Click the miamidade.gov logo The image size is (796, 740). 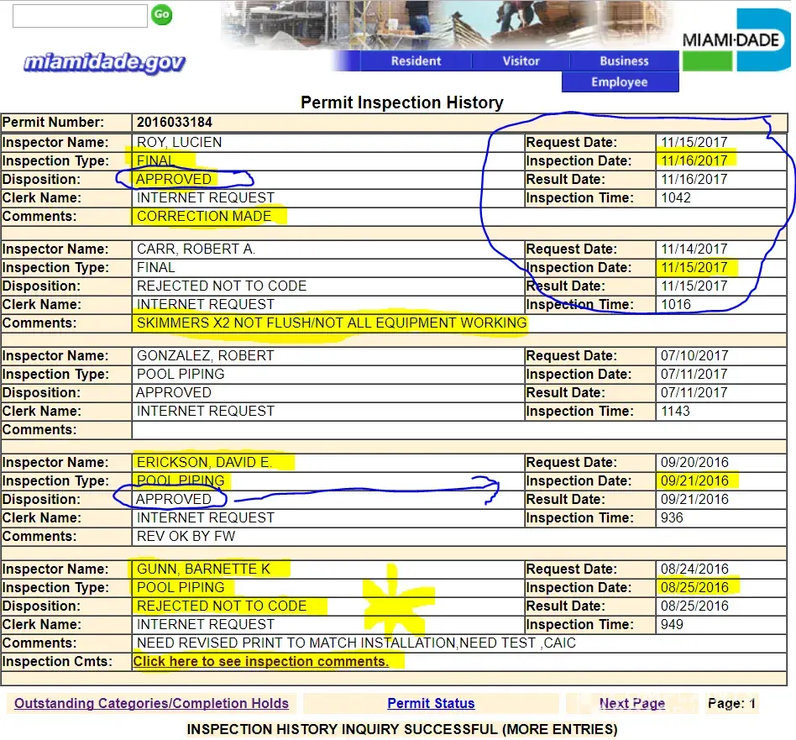[104, 62]
